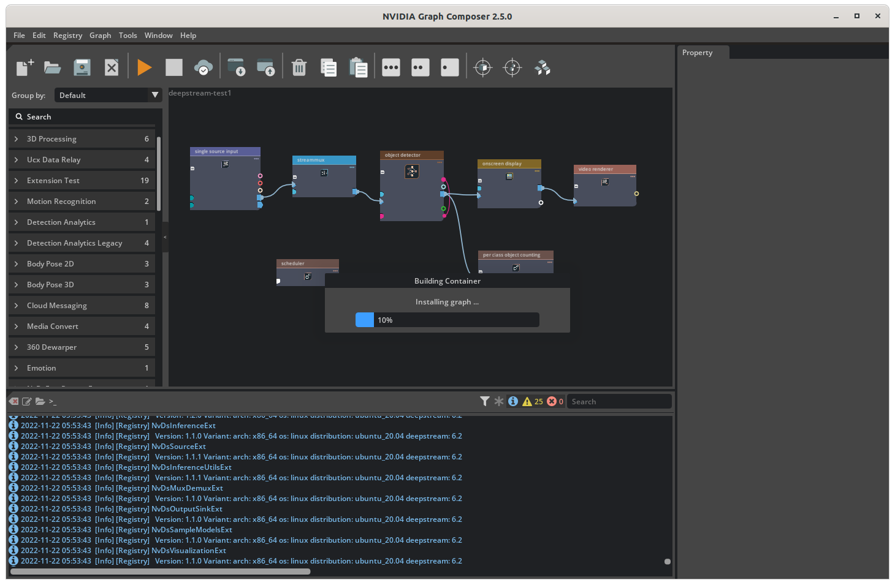Screen dimensions: 895x585
Task: Select the per class object counting node
Action: (516, 262)
